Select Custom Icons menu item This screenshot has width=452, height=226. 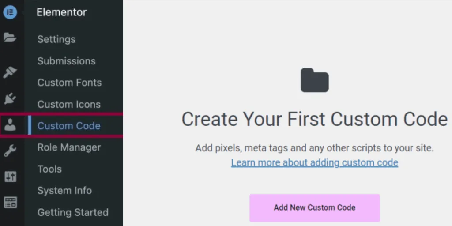pos(69,104)
